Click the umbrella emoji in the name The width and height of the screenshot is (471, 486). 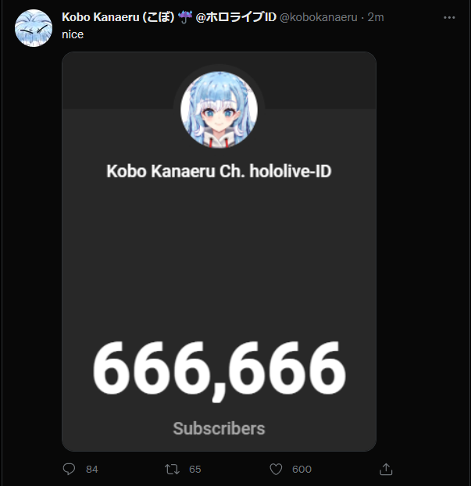[x=185, y=17]
